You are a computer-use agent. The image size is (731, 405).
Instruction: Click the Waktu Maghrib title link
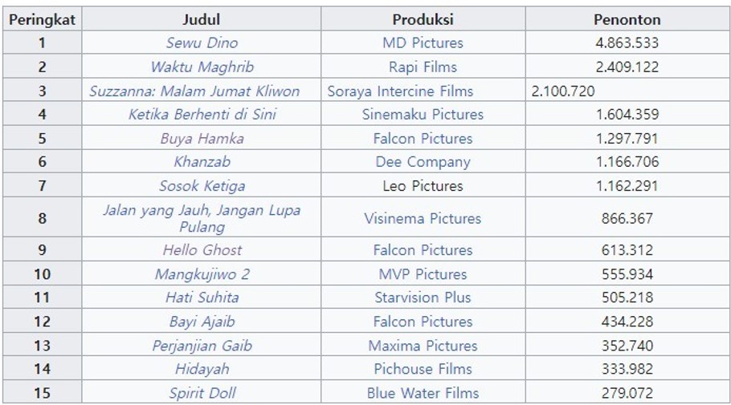(x=202, y=67)
